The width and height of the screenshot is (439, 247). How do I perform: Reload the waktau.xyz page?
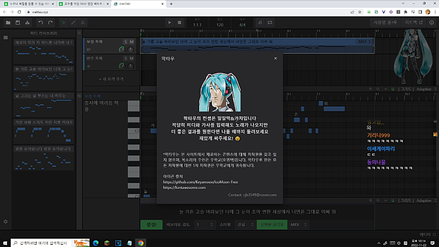tap(19, 12)
